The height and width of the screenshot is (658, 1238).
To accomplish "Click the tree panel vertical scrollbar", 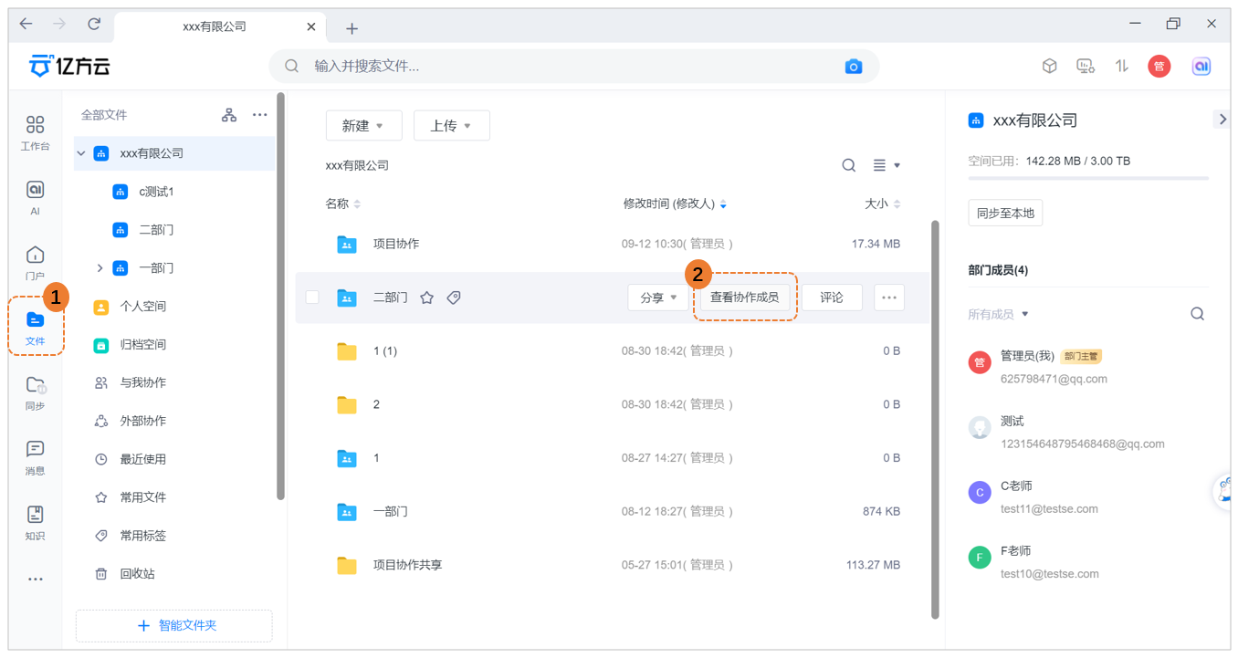I will [x=280, y=296].
